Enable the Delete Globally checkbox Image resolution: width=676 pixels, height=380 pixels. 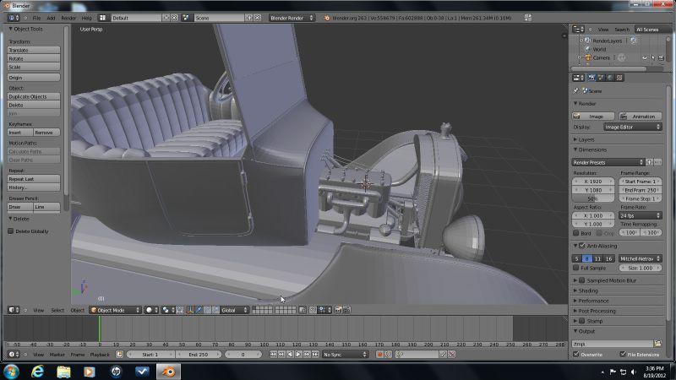click(11, 231)
